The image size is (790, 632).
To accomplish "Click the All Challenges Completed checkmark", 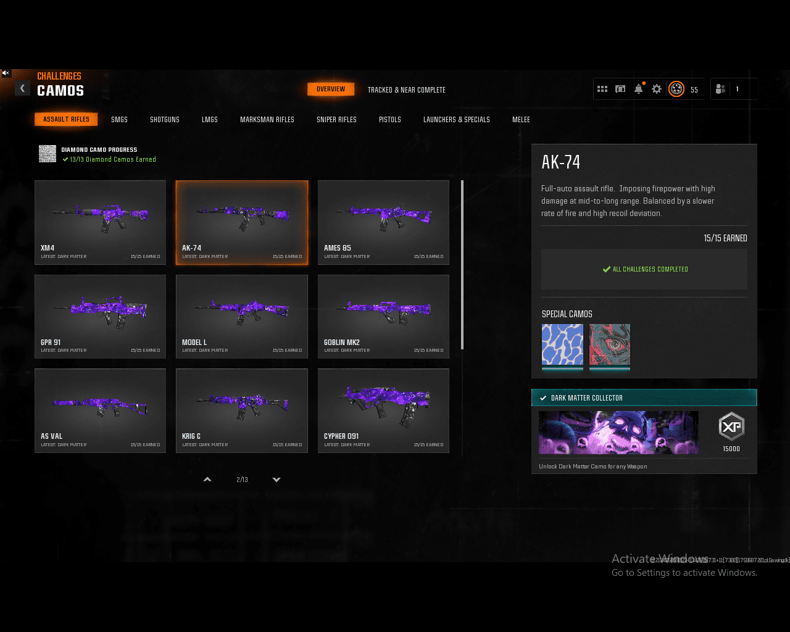I will 606,269.
